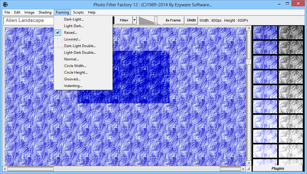Select the first gray preview thumbnail

point(291,33)
